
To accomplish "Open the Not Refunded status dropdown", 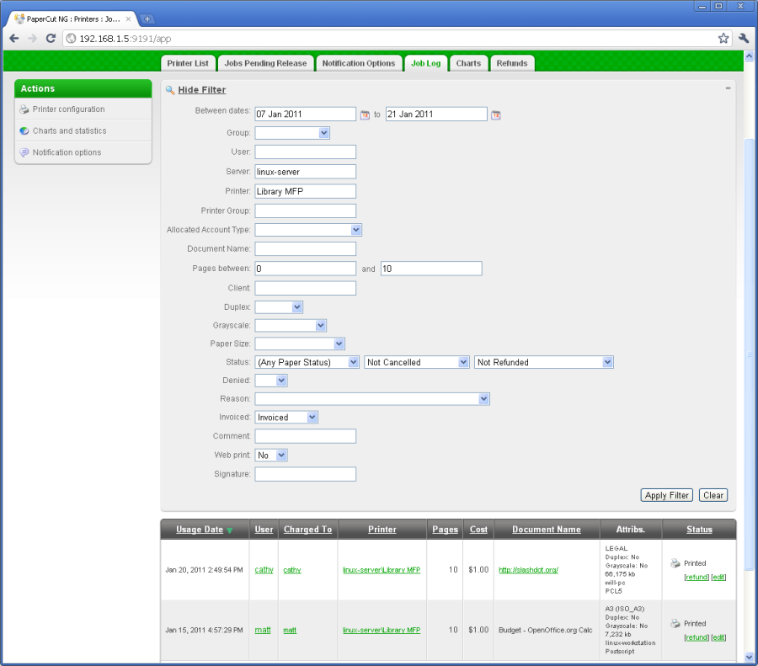I will [544, 362].
